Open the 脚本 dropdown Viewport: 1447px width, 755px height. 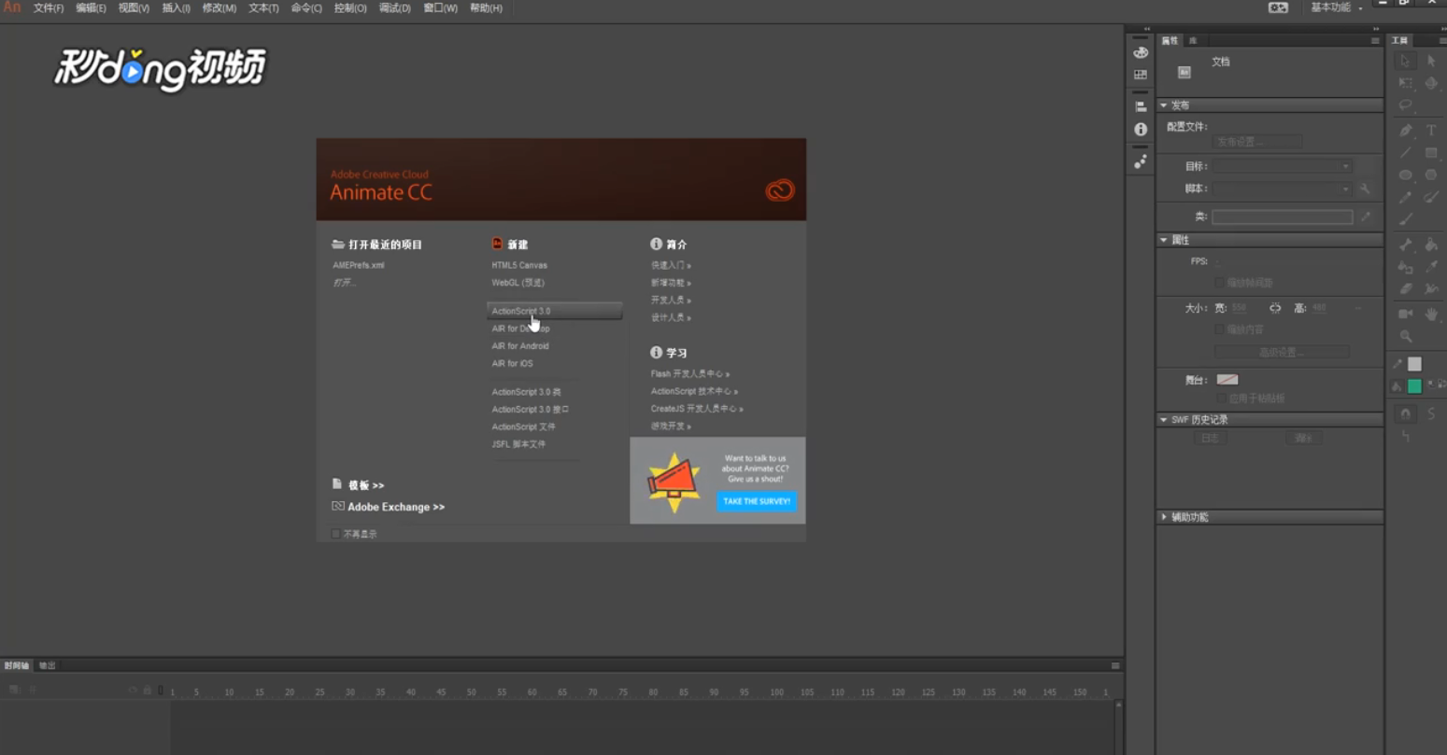1283,189
